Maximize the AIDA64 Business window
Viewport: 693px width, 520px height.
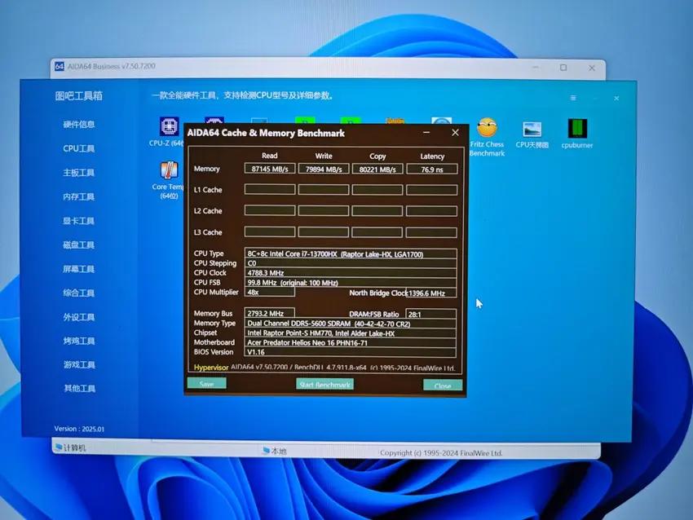[563, 68]
